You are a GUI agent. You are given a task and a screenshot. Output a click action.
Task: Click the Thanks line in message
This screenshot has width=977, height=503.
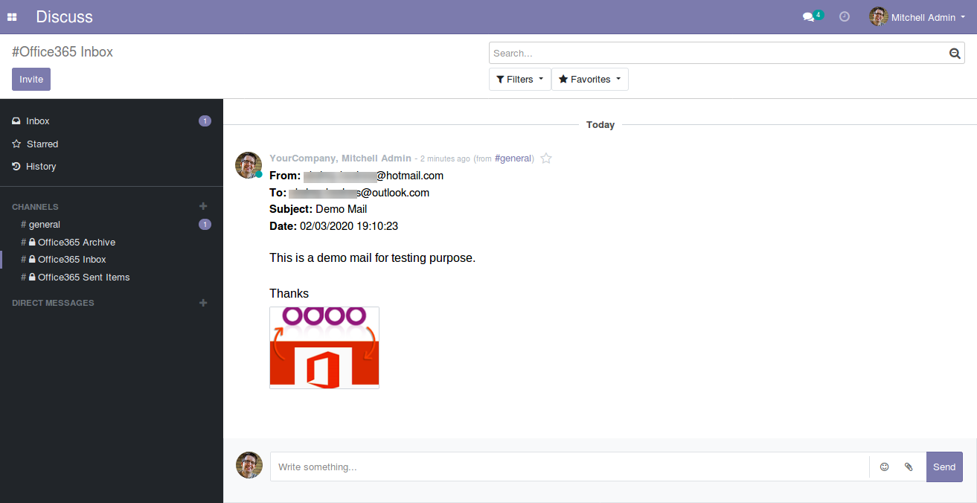coord(289,294)
